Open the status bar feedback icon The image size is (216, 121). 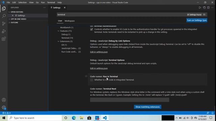point(208,113)
